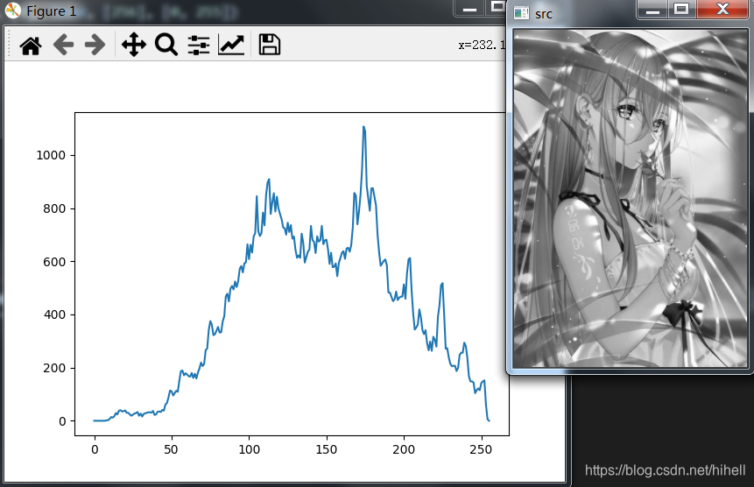Maximize the src image window

click(x=681, y=9)
